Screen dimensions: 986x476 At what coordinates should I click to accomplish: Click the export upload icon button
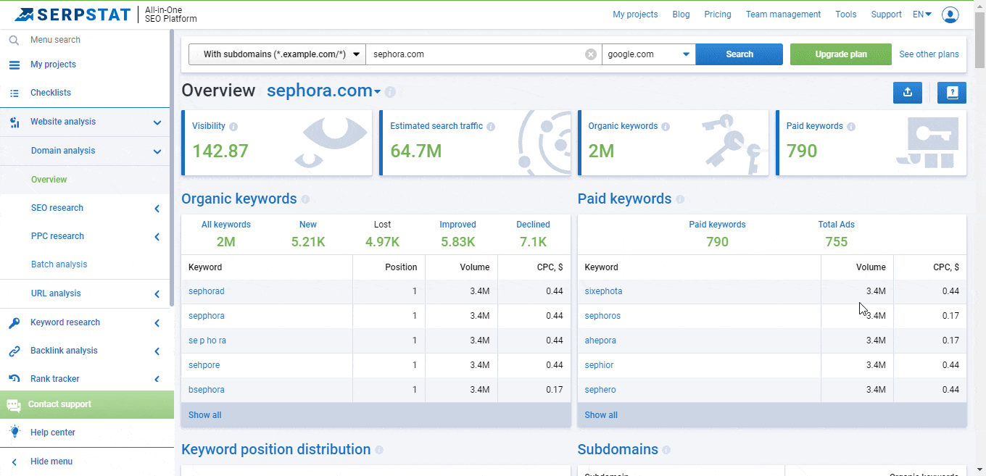[x=908, y=93]
